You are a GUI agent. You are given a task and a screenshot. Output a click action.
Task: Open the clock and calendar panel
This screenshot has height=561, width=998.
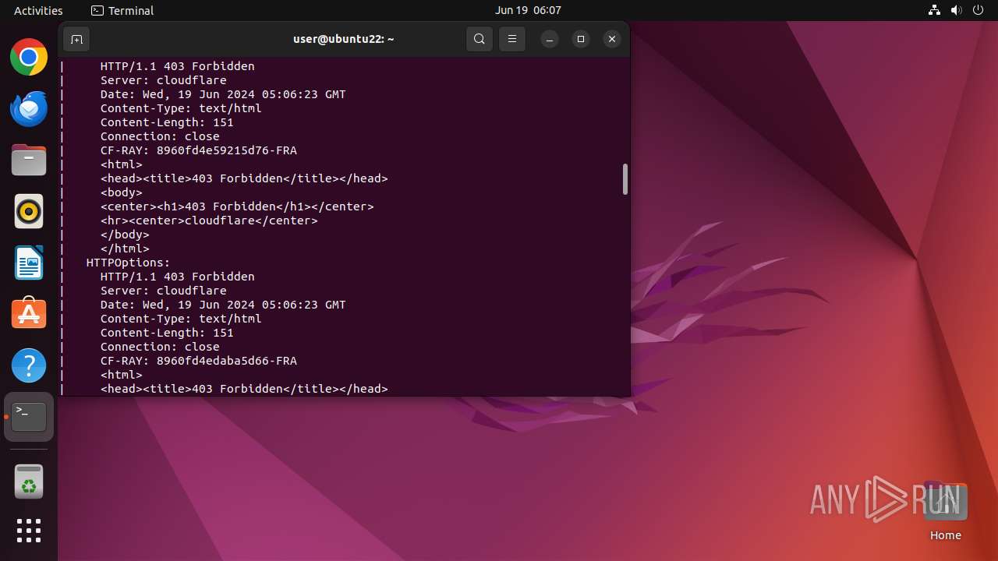(x=528, y=10)
